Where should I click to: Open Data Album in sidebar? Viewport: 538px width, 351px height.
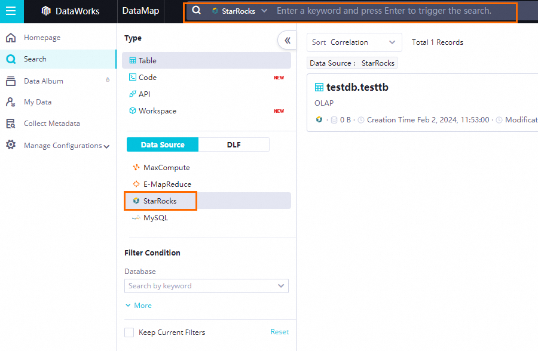tap(44, 81)
